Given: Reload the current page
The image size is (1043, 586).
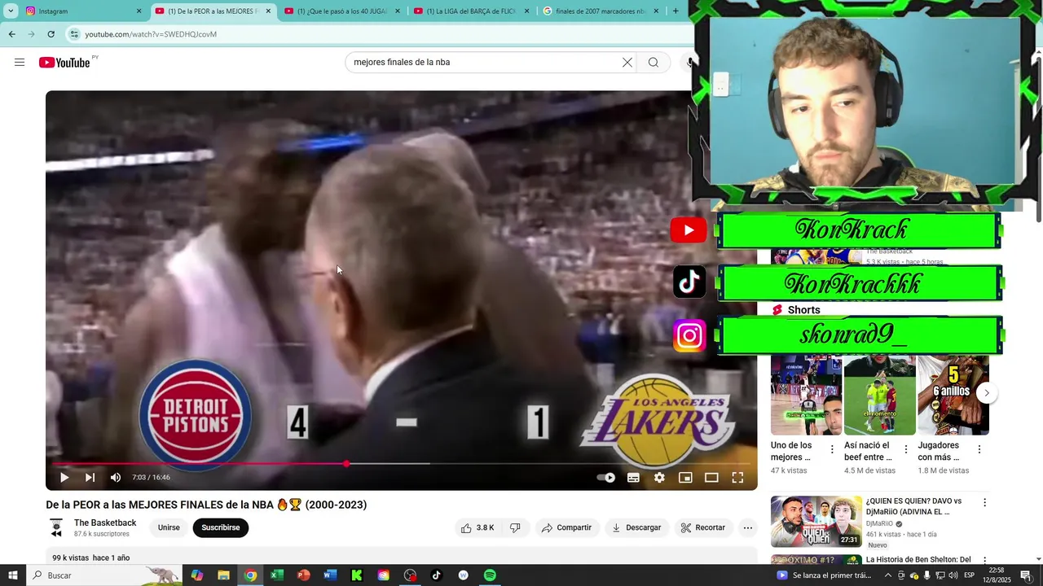Looking at the screenshot, I should tap(51, 34).
